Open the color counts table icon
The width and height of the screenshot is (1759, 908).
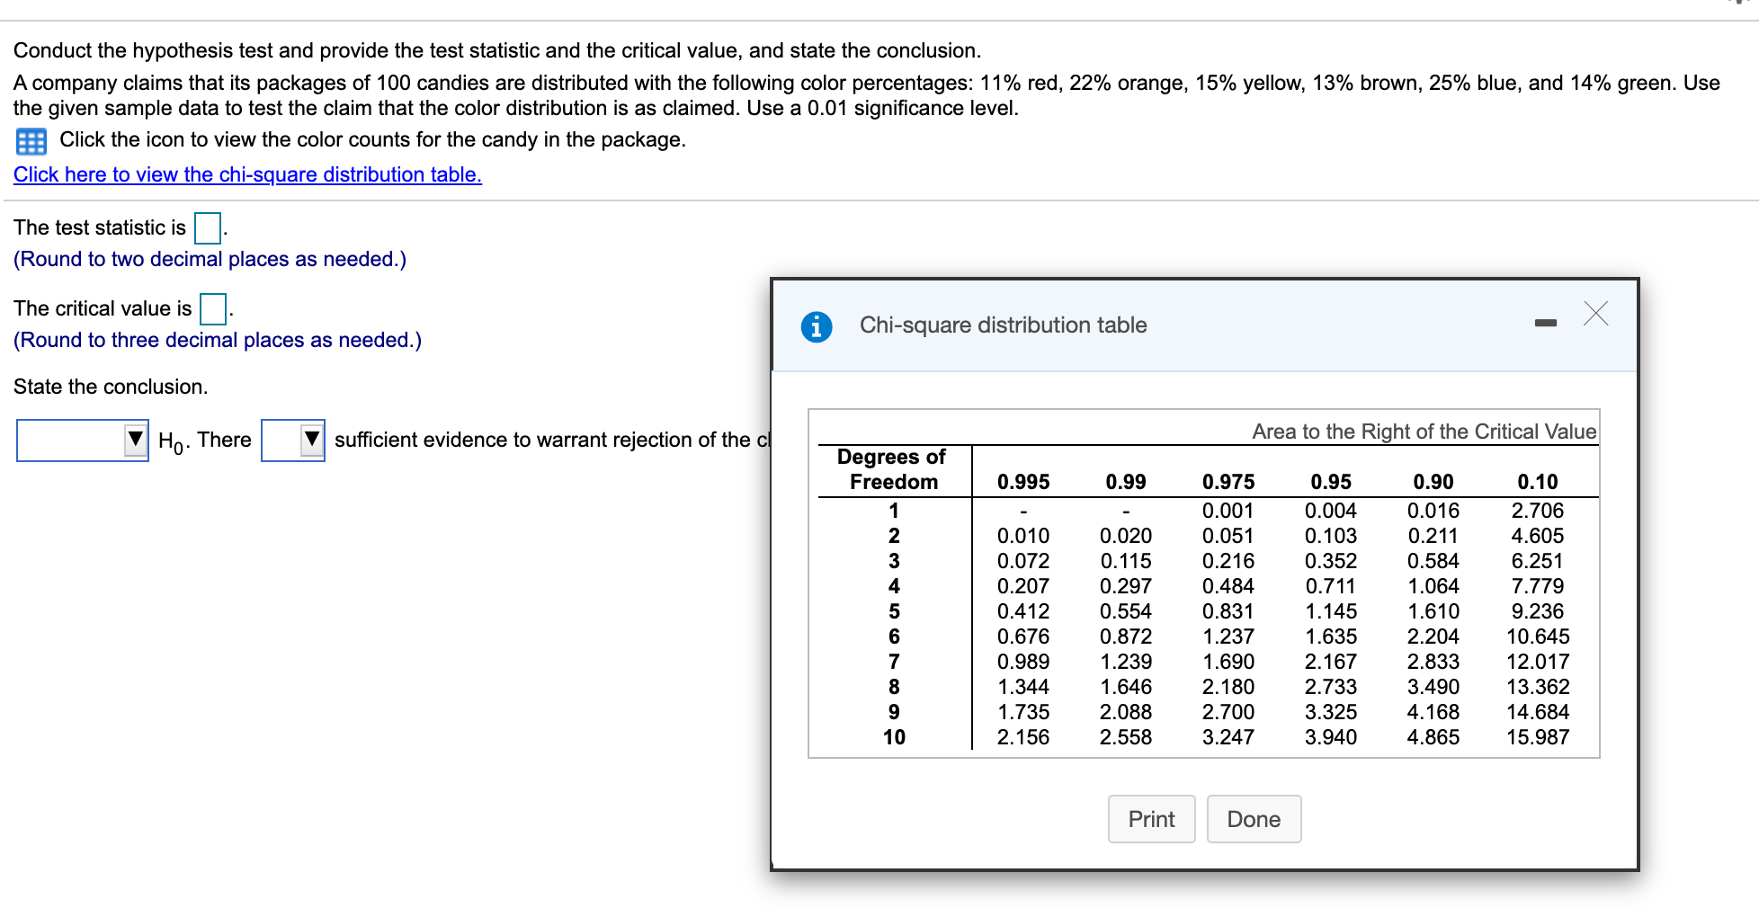31,141
